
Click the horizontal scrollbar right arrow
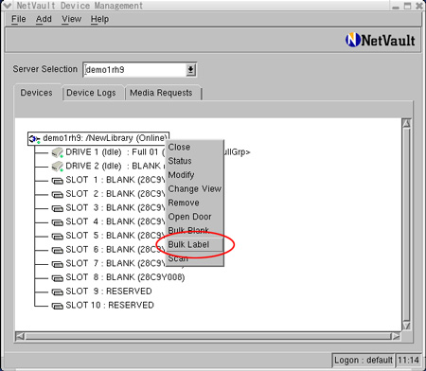(x=396, y=336)
